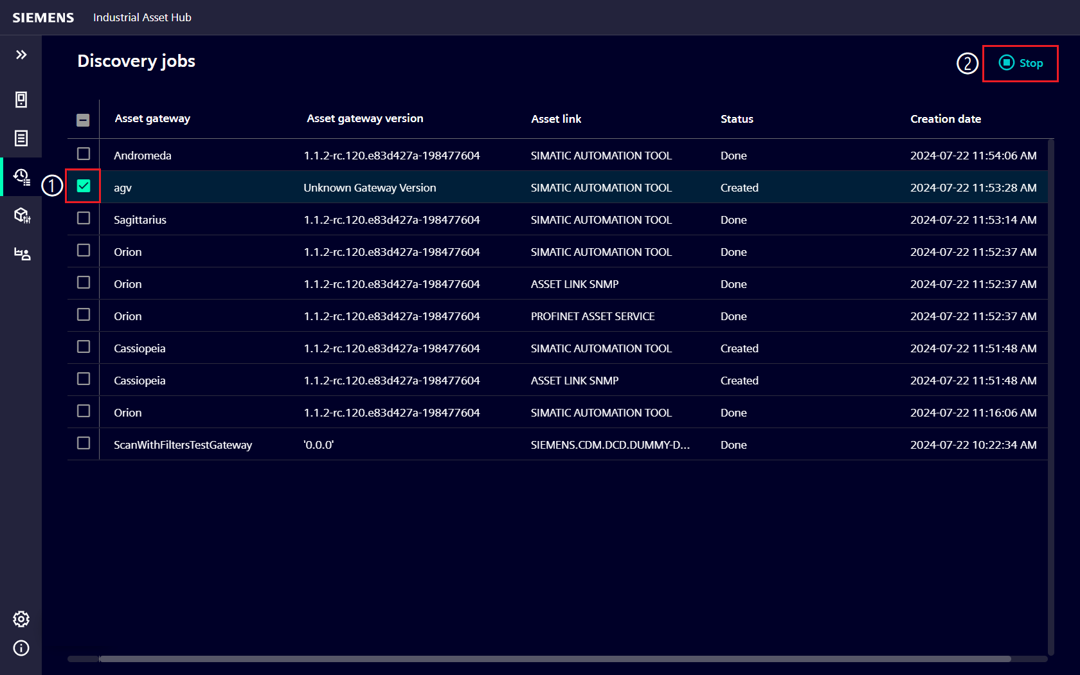Sort by the Asset gateway column header
Viewport: 1080px width, 675px height.
[x=152, y=118]
